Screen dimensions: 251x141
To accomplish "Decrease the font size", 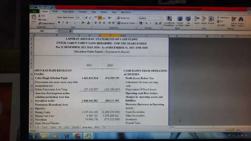I will click(90, 18).
